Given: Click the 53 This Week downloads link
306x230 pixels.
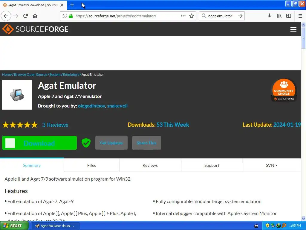Looking at the screenshot, I should [173, 125].
